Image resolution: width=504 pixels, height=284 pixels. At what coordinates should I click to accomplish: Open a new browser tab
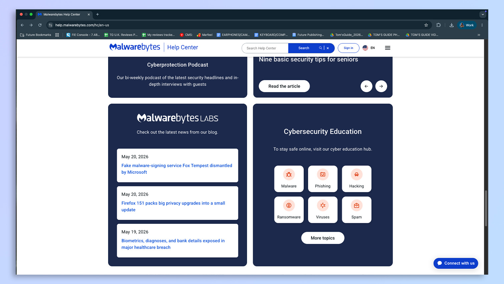point(97,14)
